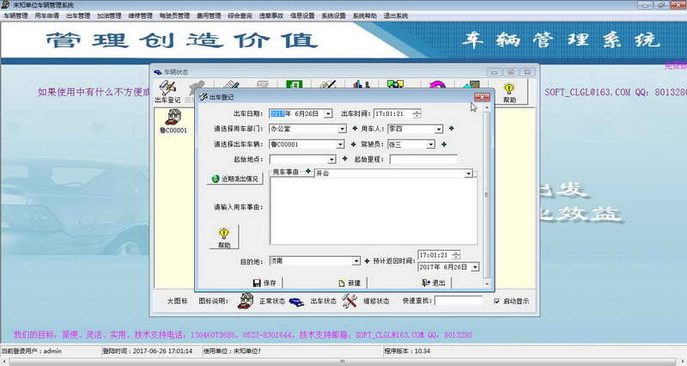Viewport: 687px width, 366px height.
Task: Click the 保存 save button
Action: (265, 284)
